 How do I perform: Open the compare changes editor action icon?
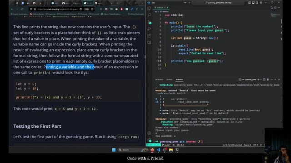pyautogui.click(x=272, y=8)
